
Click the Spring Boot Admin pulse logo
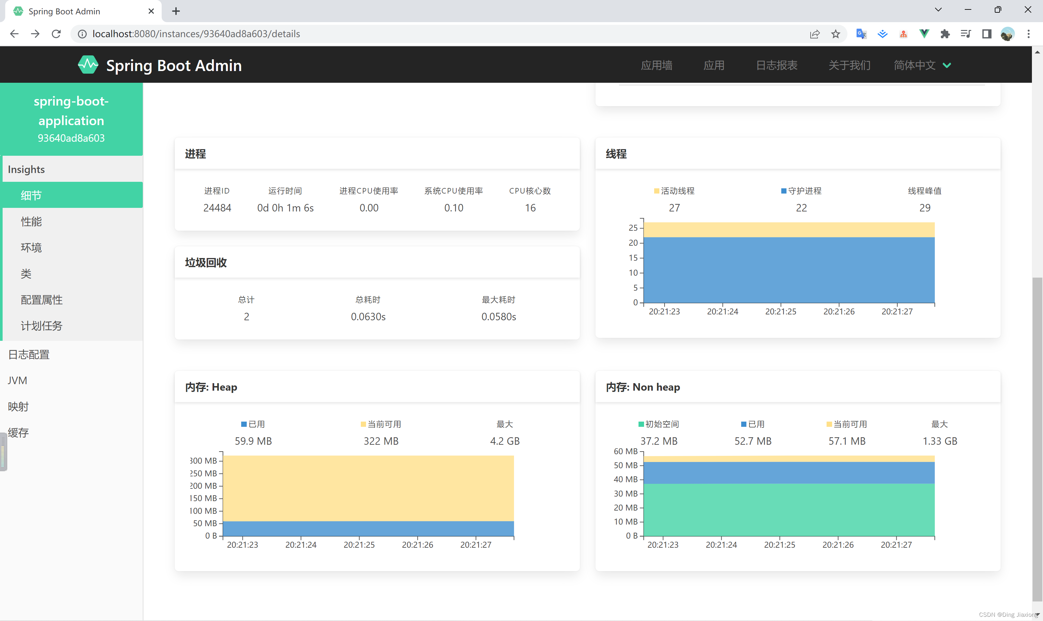[88, 65]
